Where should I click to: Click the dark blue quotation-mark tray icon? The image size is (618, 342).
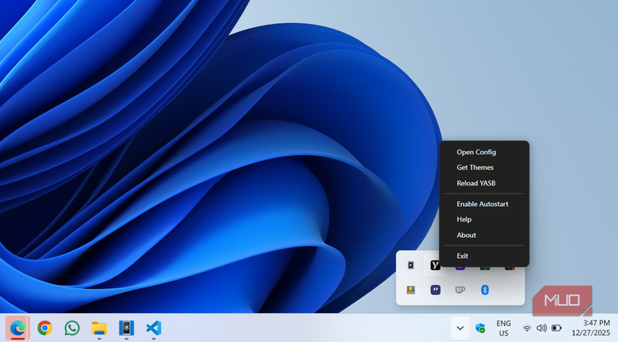pos(436,290)
